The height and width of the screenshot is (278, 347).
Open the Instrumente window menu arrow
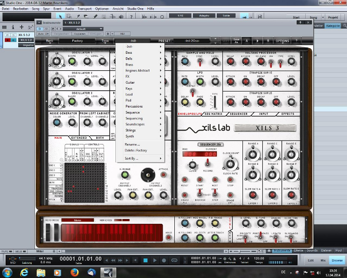(x=39, y=23)
